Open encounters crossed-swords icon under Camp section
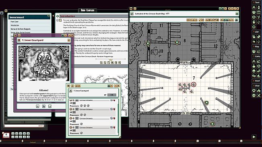This screenshot has height=147, width=262. (254, 61)
